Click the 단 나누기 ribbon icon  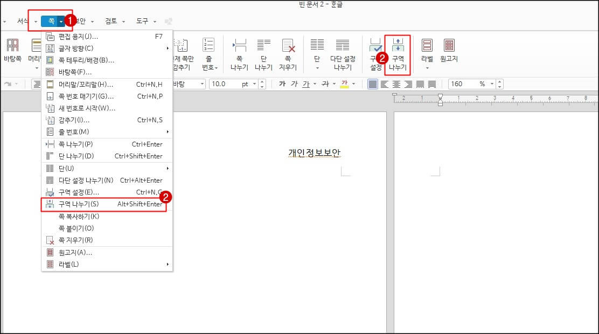pyautogui.click(x=263, y=54)
